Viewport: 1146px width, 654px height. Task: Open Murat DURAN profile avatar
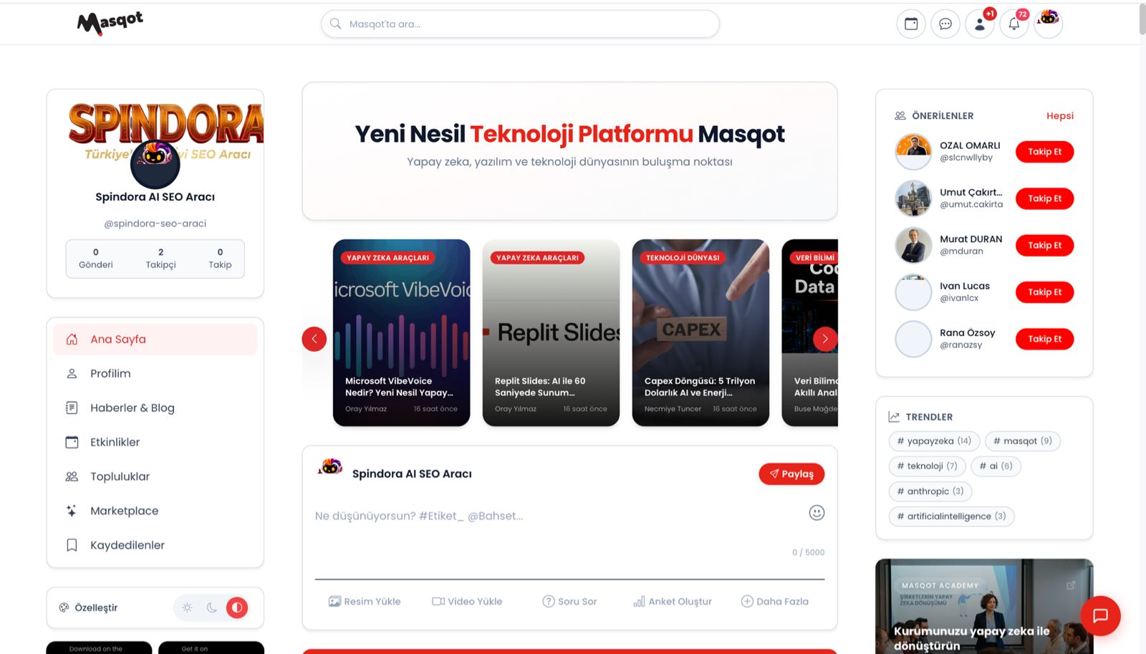coord(913,245)
